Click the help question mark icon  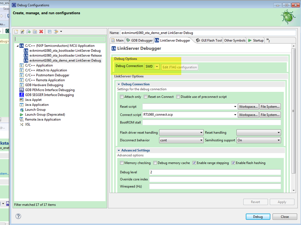18,216
